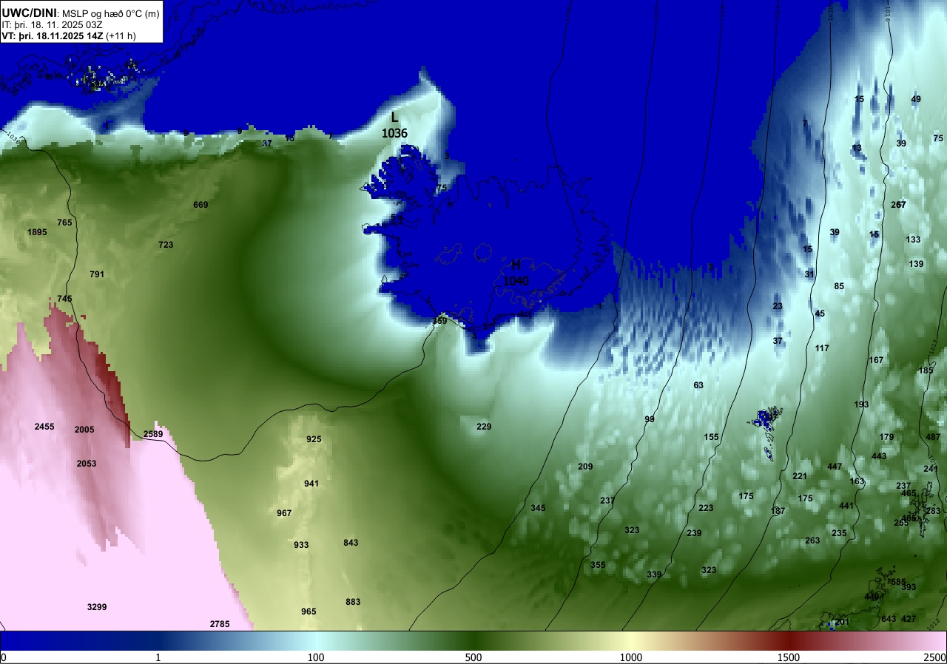Click the height value '179'

pyautogui.click(x=886, y=437)
